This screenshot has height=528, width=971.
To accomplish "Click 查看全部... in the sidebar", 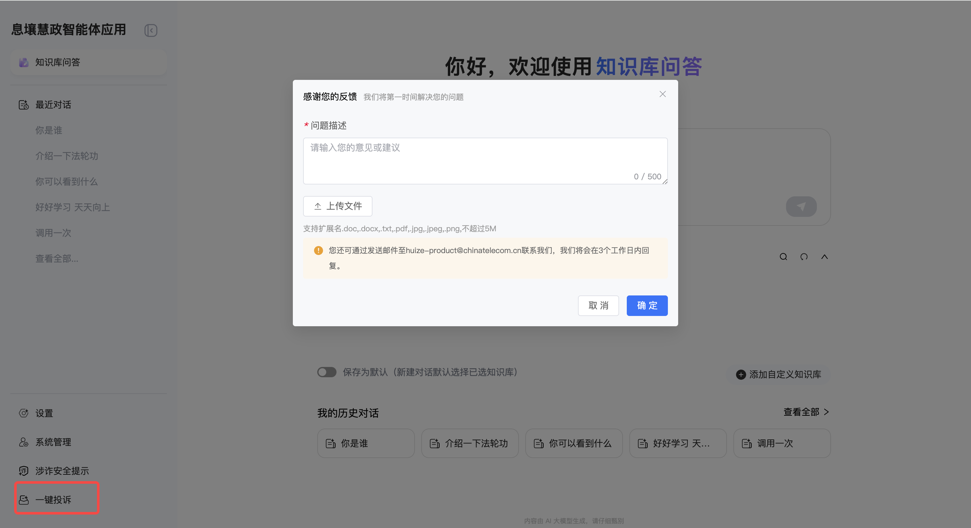I will click(x=57, y=258).
